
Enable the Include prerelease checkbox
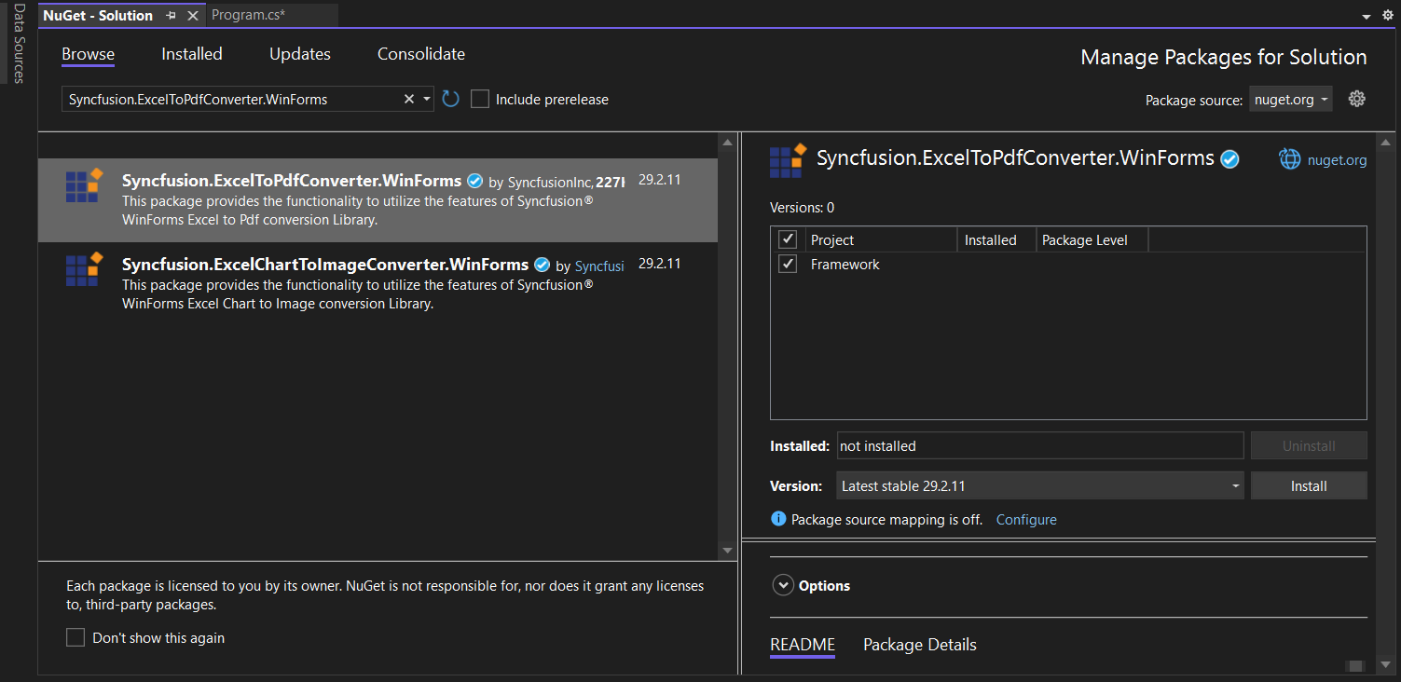(480, 98)
